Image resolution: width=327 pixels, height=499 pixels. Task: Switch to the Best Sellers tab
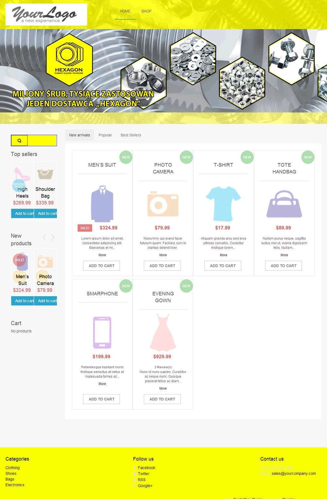pos(131,135)
